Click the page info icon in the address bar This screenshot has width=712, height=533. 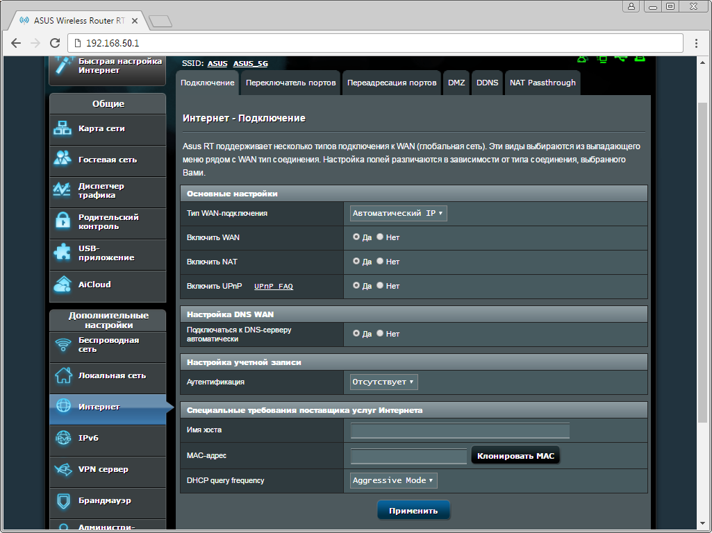(78, 43)
